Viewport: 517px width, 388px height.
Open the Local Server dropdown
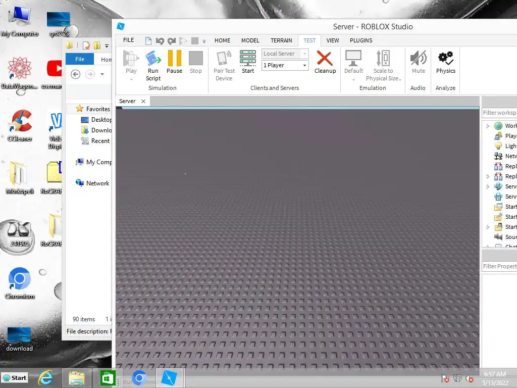click(285, 54)
